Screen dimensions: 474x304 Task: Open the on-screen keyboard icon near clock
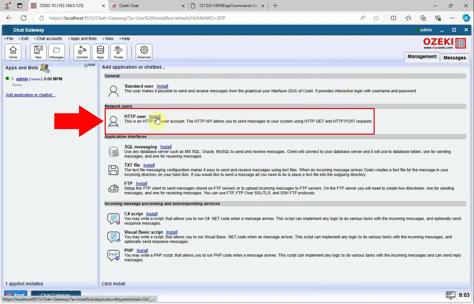(450, 295)
